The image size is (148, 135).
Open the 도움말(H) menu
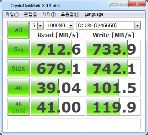(x=70, y=14)
